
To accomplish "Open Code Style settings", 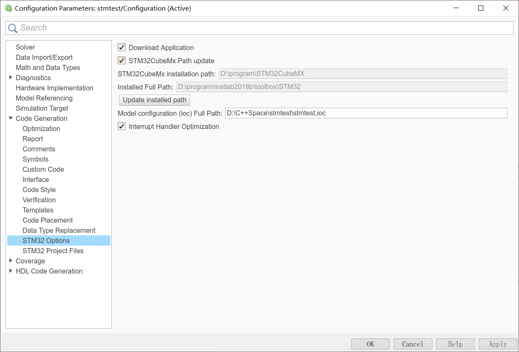I will (39, 190).
